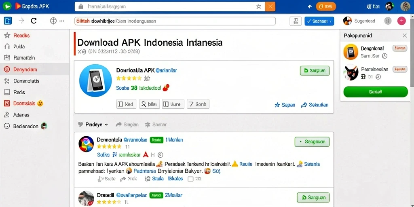Click the Stagian share option
This screenshot has width=414, height=207.
tap(127, 125)
